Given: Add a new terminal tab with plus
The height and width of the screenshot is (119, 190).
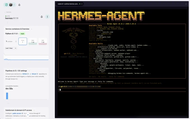Looking at the screenshot, I should pos(186,4).
